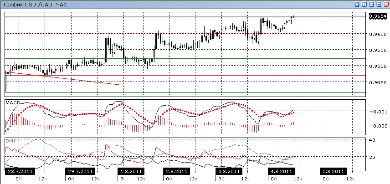Click the '3ч' time label under 1.8.2011

pyautogui.click(x=123, y=179)
